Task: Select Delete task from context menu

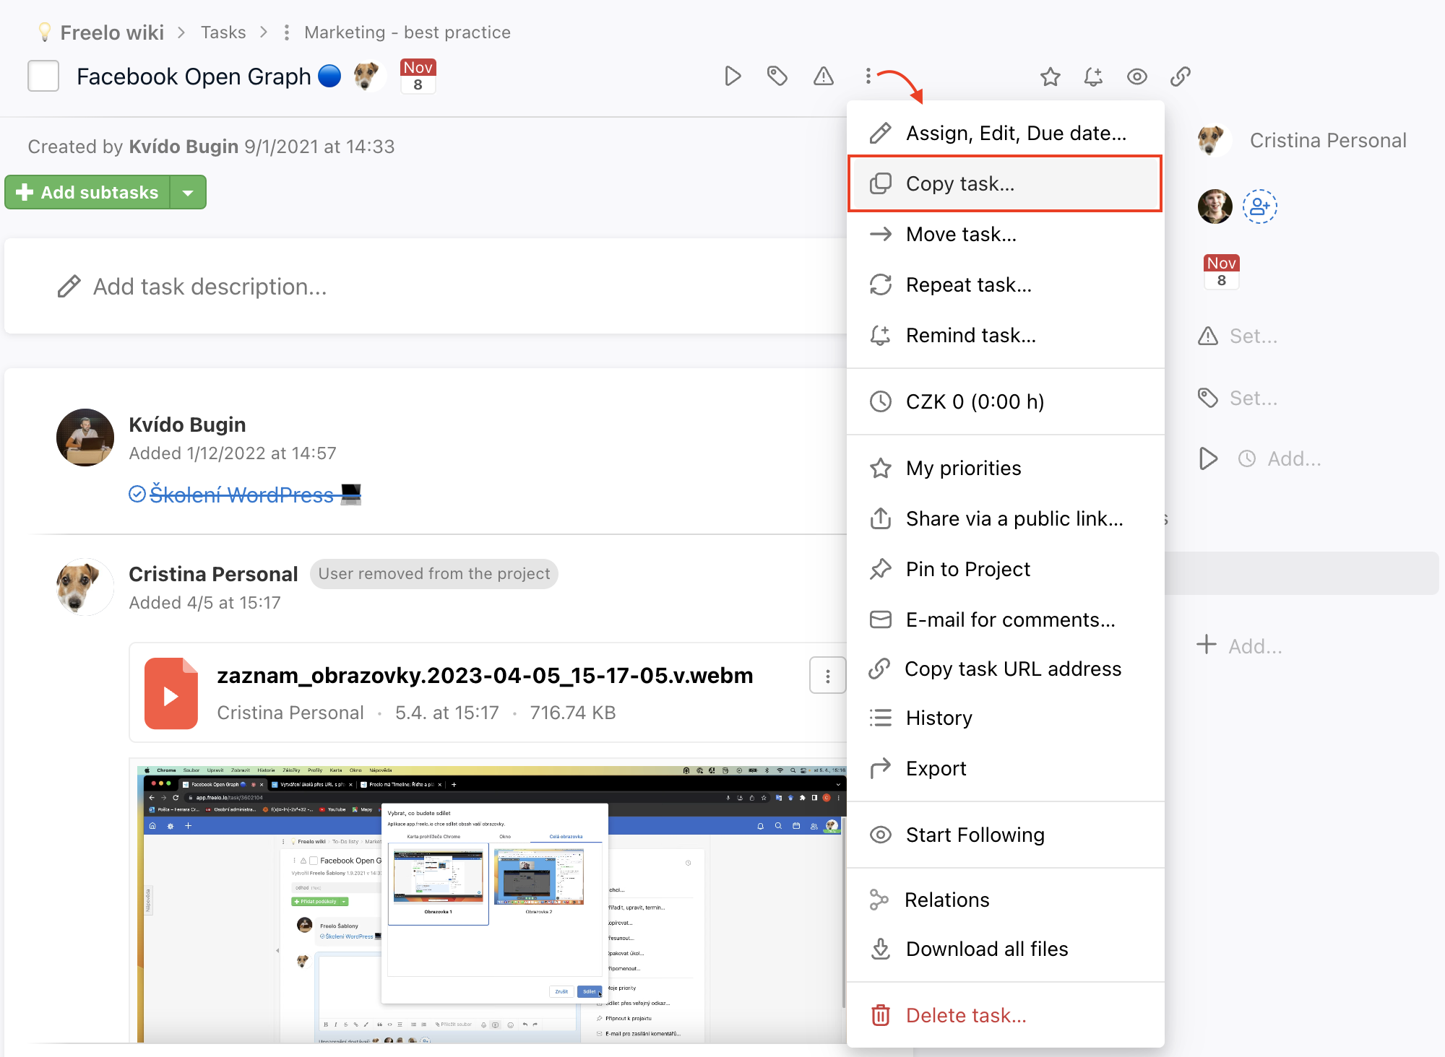Action: [x=966, y=1013]
